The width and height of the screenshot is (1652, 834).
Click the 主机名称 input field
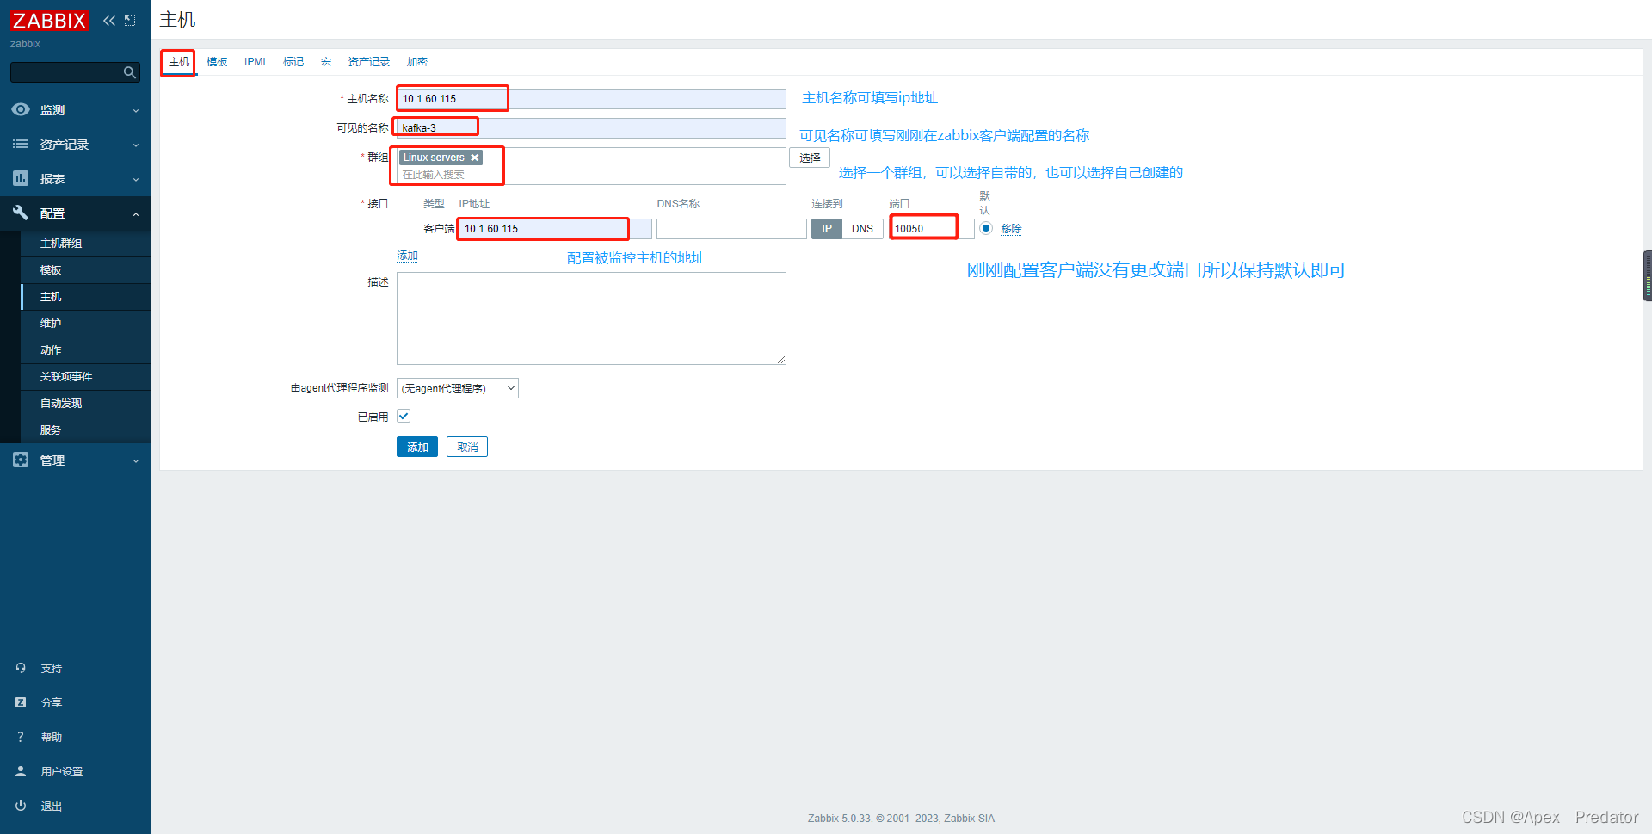pyautogui.click(x=591, y=99)
